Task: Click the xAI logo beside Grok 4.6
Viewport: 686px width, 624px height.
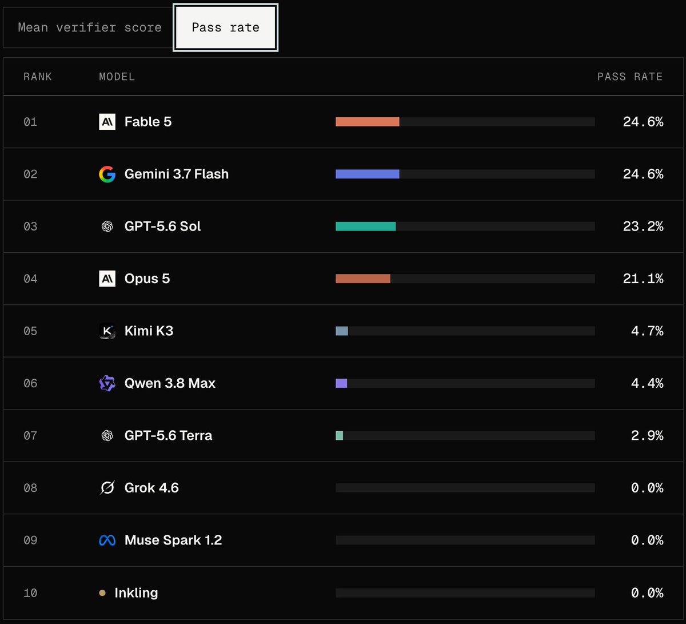Action: [107, 488]
